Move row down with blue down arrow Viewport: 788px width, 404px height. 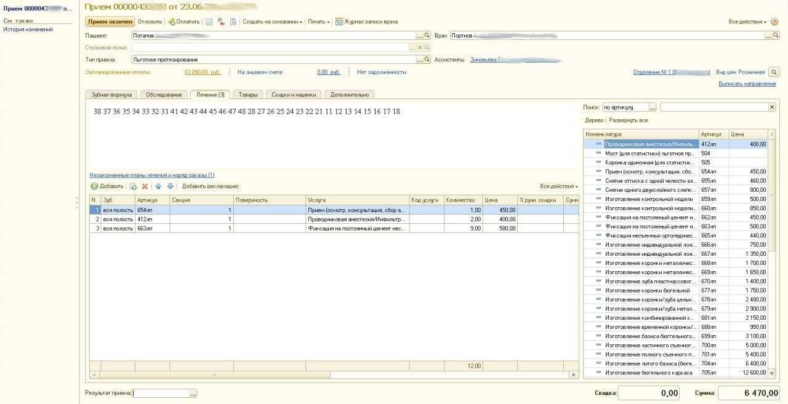pyautogui.click(x=171, y=186)
